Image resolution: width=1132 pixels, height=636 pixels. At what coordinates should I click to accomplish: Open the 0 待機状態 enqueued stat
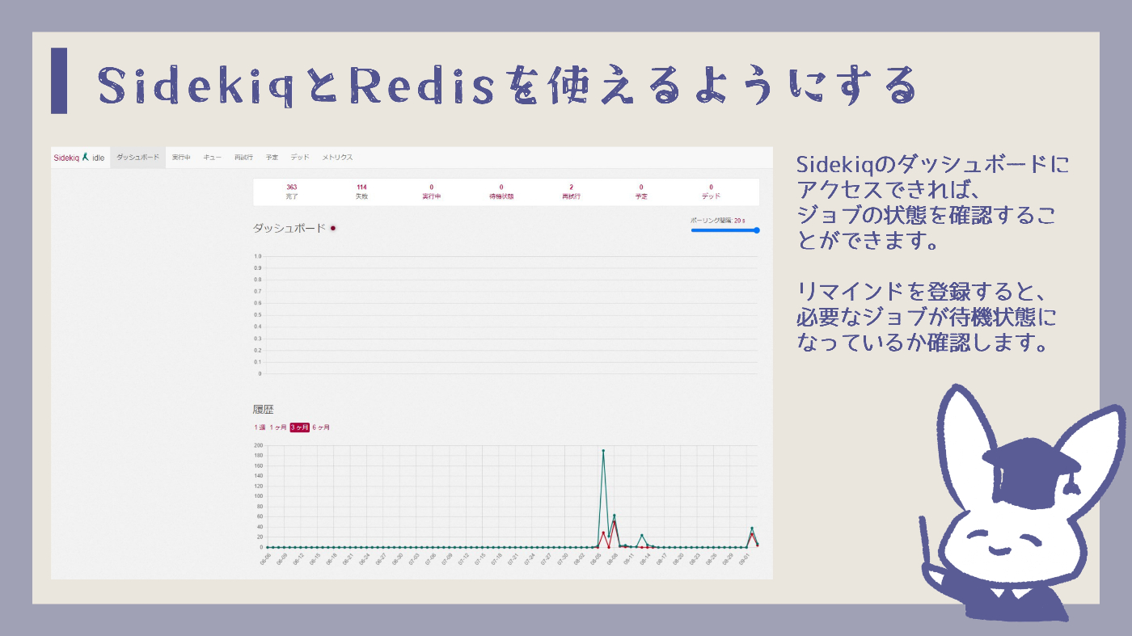point(501,192)
